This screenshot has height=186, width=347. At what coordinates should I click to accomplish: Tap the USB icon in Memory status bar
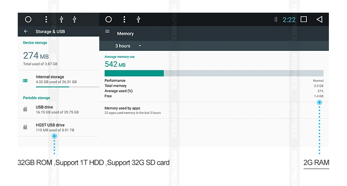point(138,20)
